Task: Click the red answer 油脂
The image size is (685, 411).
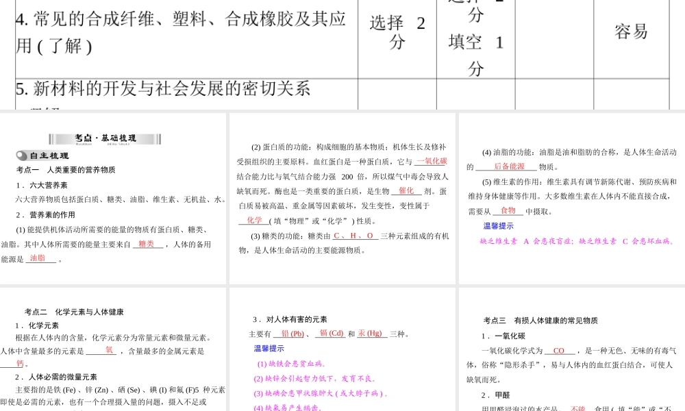Action: click(38, 258)
